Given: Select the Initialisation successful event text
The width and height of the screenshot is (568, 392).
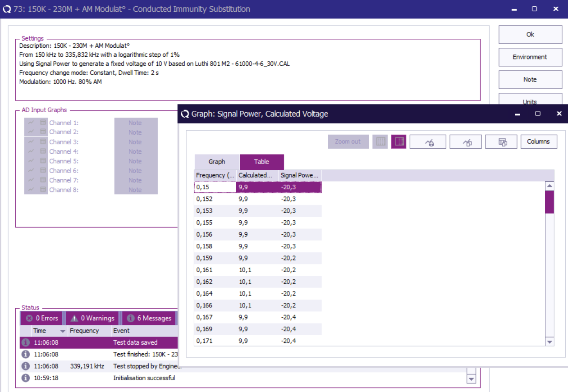Looking at the screenshot, I should pyautogui.click(x=144, y=378).
